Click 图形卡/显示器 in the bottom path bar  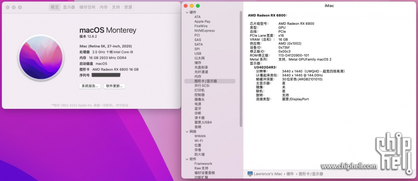(x=311, y=174)
